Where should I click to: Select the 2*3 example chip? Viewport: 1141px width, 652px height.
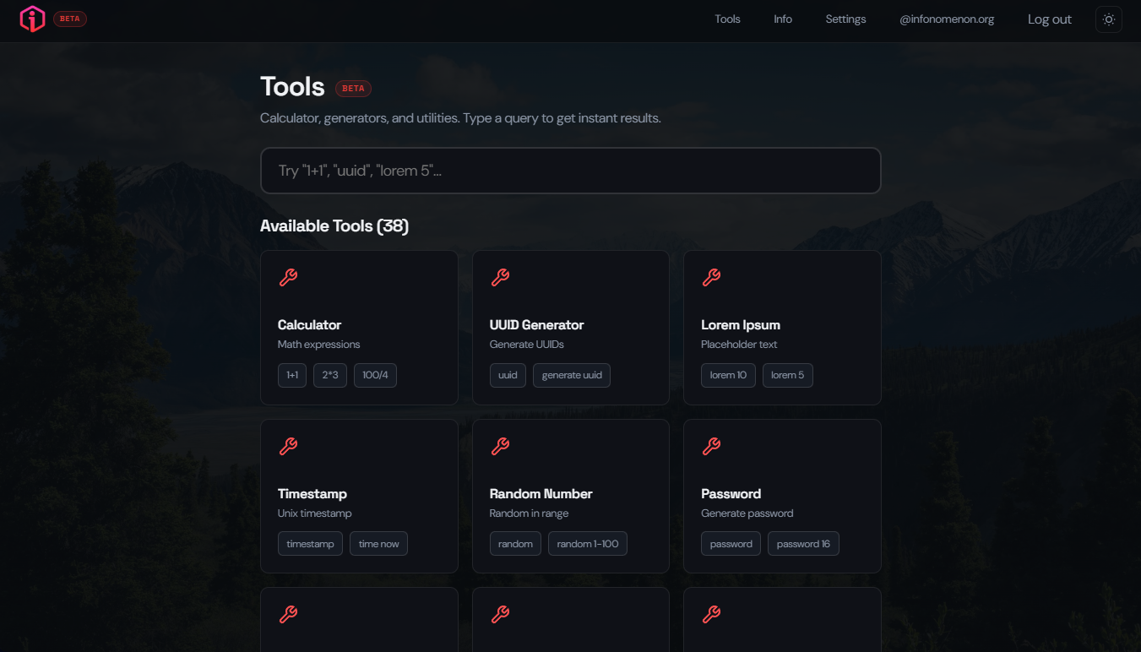click(330, 375)
